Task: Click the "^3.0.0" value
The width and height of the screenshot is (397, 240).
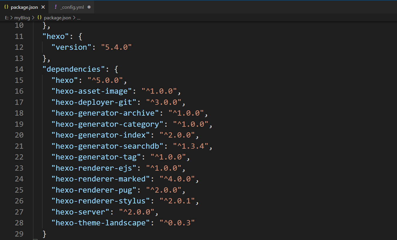Action: click(164, 102)
